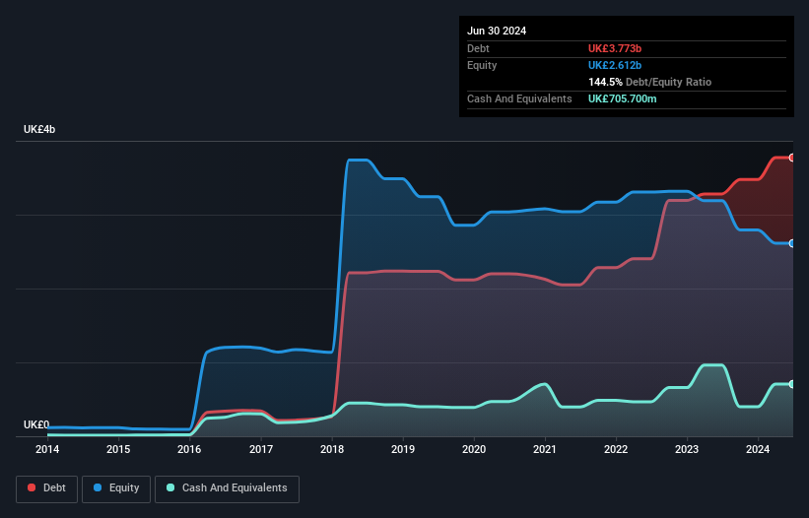The width and height of the screenshot is (809, 518).
Task: Click the 2023 x-axis label
Action: pos(687,449)
